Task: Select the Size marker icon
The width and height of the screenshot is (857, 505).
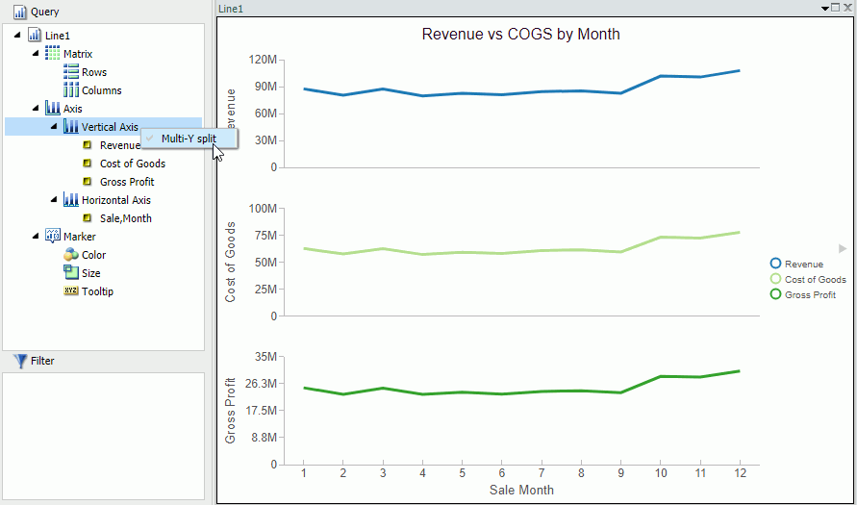Action: (x=70, y=273)
